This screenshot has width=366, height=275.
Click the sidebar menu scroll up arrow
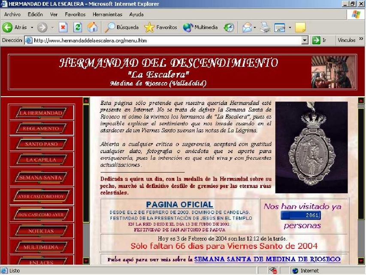coord(86,100)
